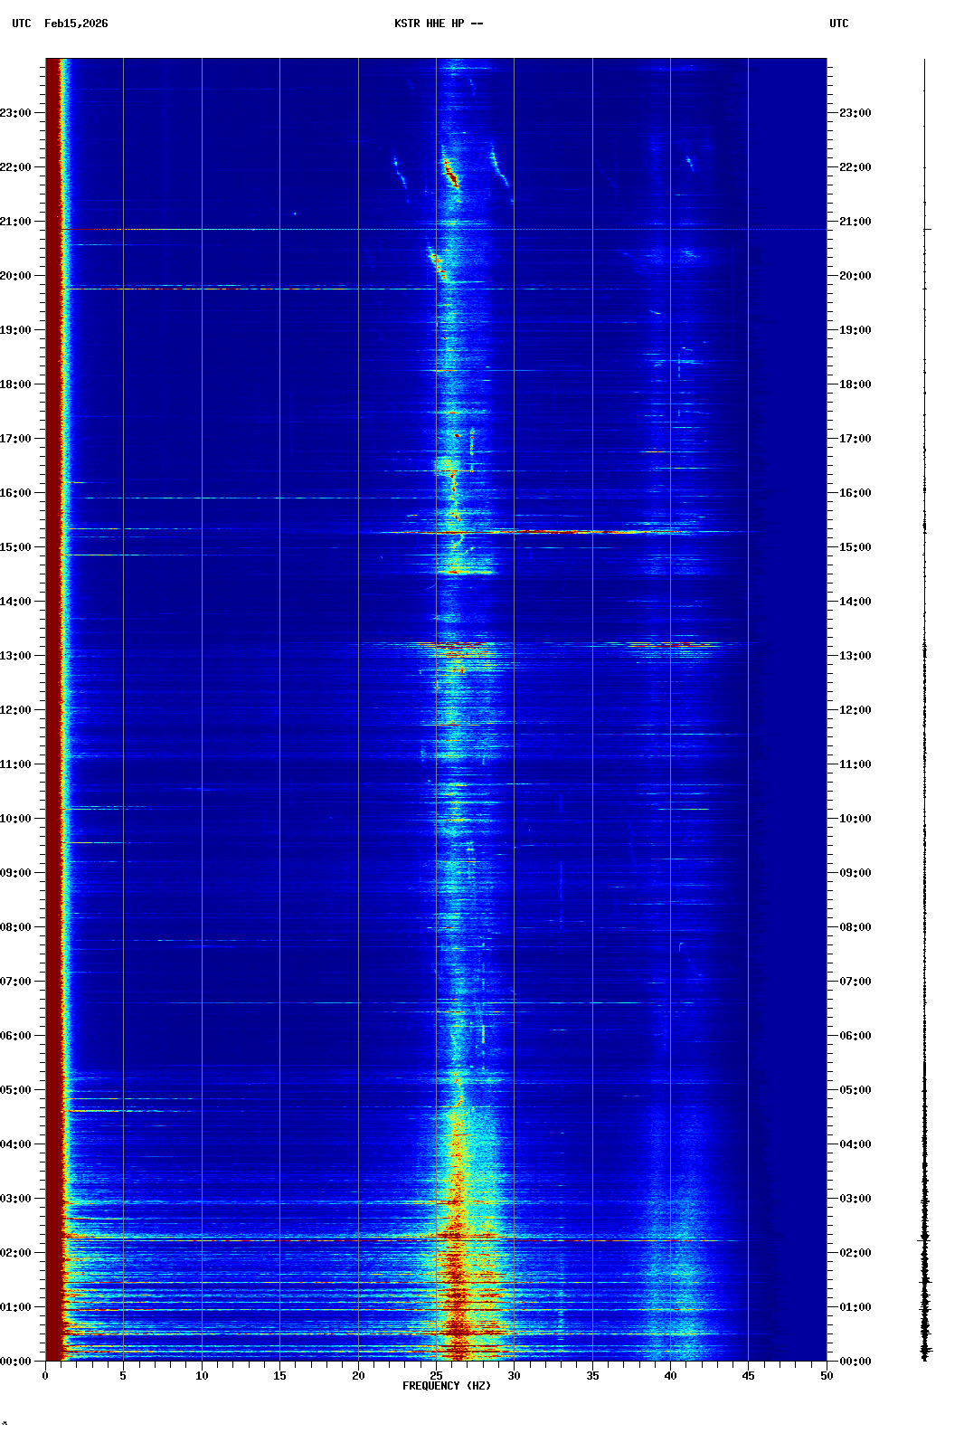Screen dimensions: 964x1433
Task: Click the 25 tick on frequency axis
Action: [x=436, y=1376]
